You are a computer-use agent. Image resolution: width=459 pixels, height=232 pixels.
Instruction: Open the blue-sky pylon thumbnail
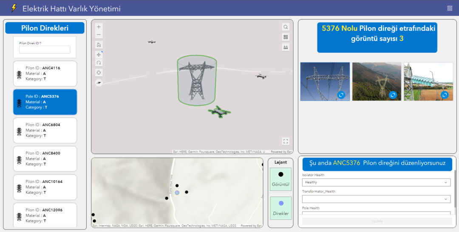(x=325, y=81)
